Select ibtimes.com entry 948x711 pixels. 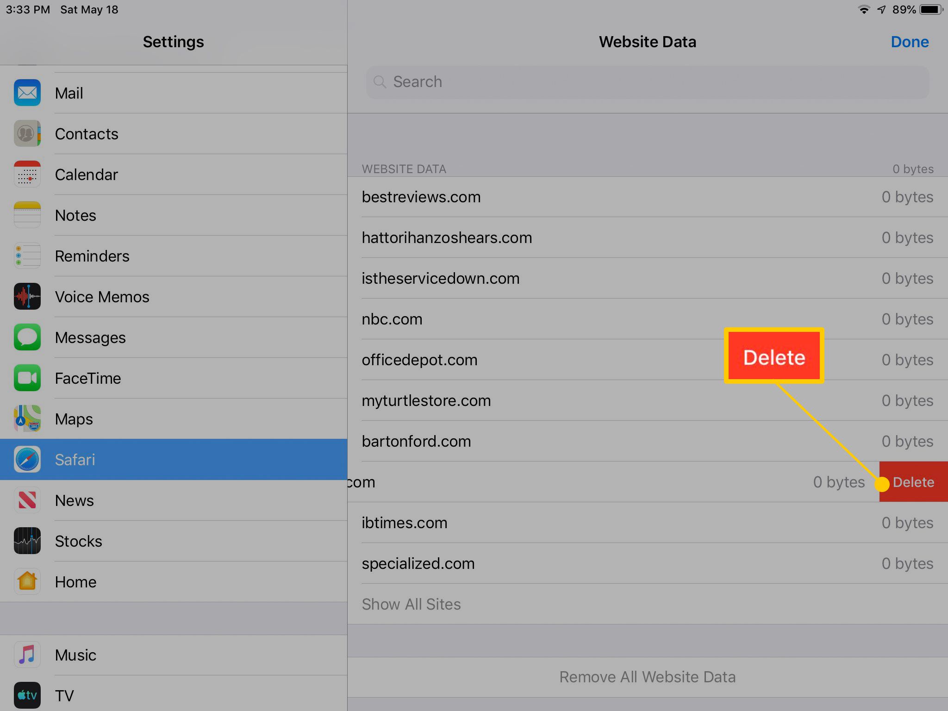pyautogui.click(x=648, y=523)
